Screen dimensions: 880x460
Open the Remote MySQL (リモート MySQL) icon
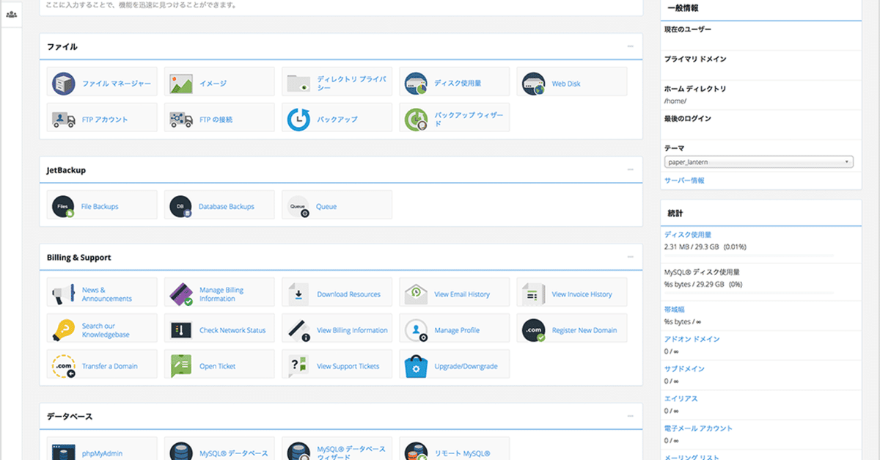tap(416, 451)
